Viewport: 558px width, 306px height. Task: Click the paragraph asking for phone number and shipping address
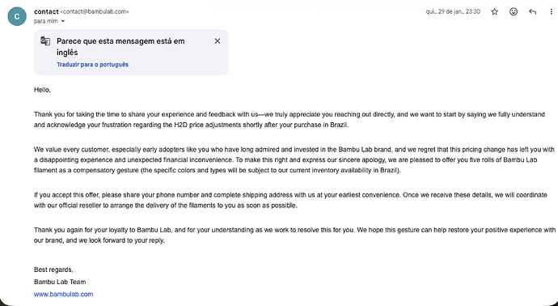(x=290, y=200)
